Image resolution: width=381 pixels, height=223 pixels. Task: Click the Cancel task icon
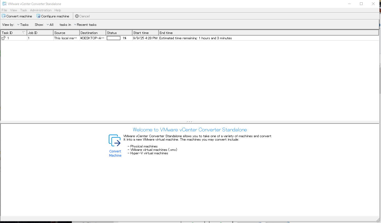coord(77,16)
